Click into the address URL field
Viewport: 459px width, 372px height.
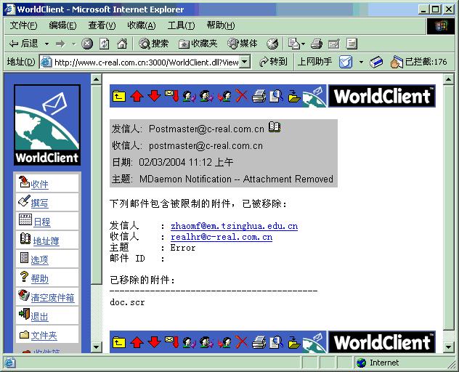(146, 62)
